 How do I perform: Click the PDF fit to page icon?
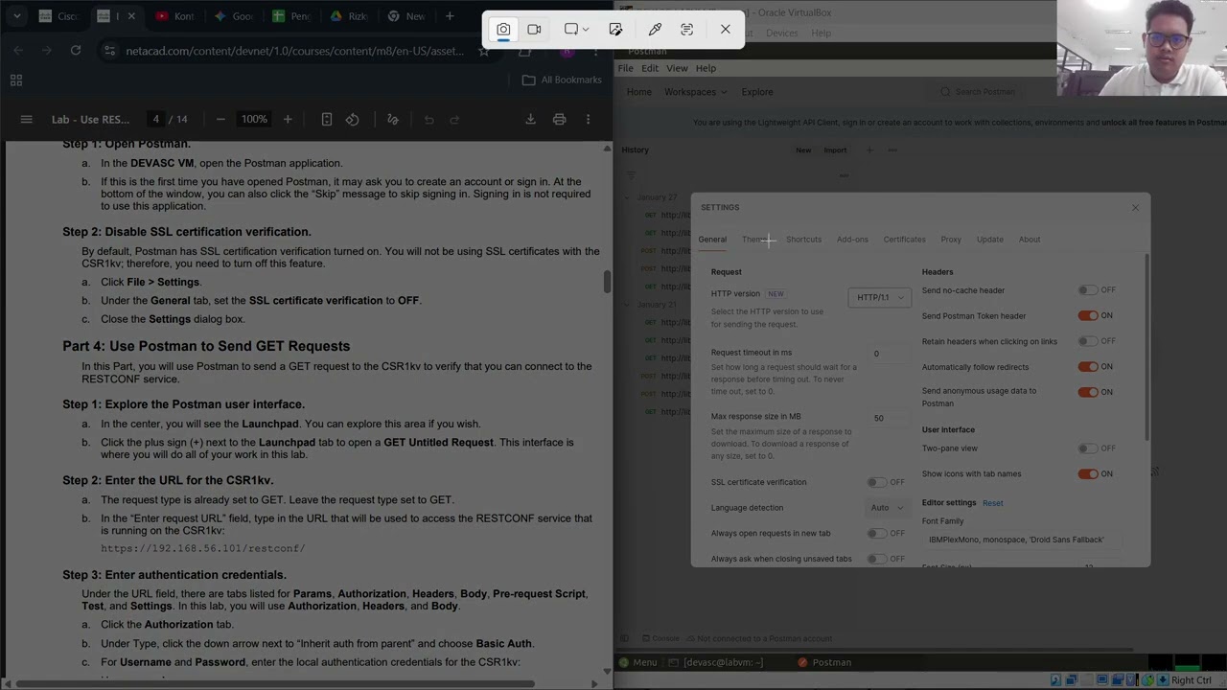327,119
